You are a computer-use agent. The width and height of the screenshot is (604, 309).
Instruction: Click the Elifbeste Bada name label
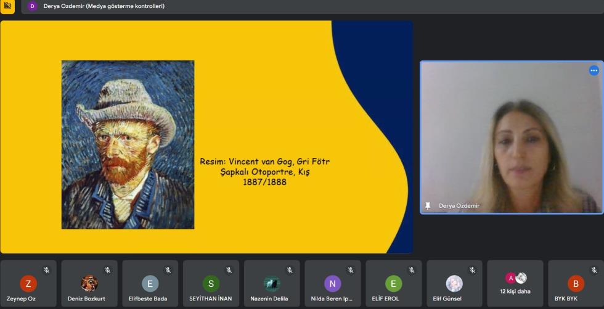[x=148, y=299]
